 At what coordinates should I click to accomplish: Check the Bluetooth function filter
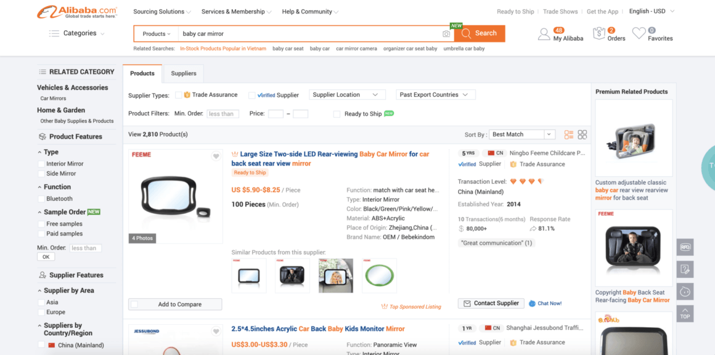pyautogui.click(x=41, y=198)
